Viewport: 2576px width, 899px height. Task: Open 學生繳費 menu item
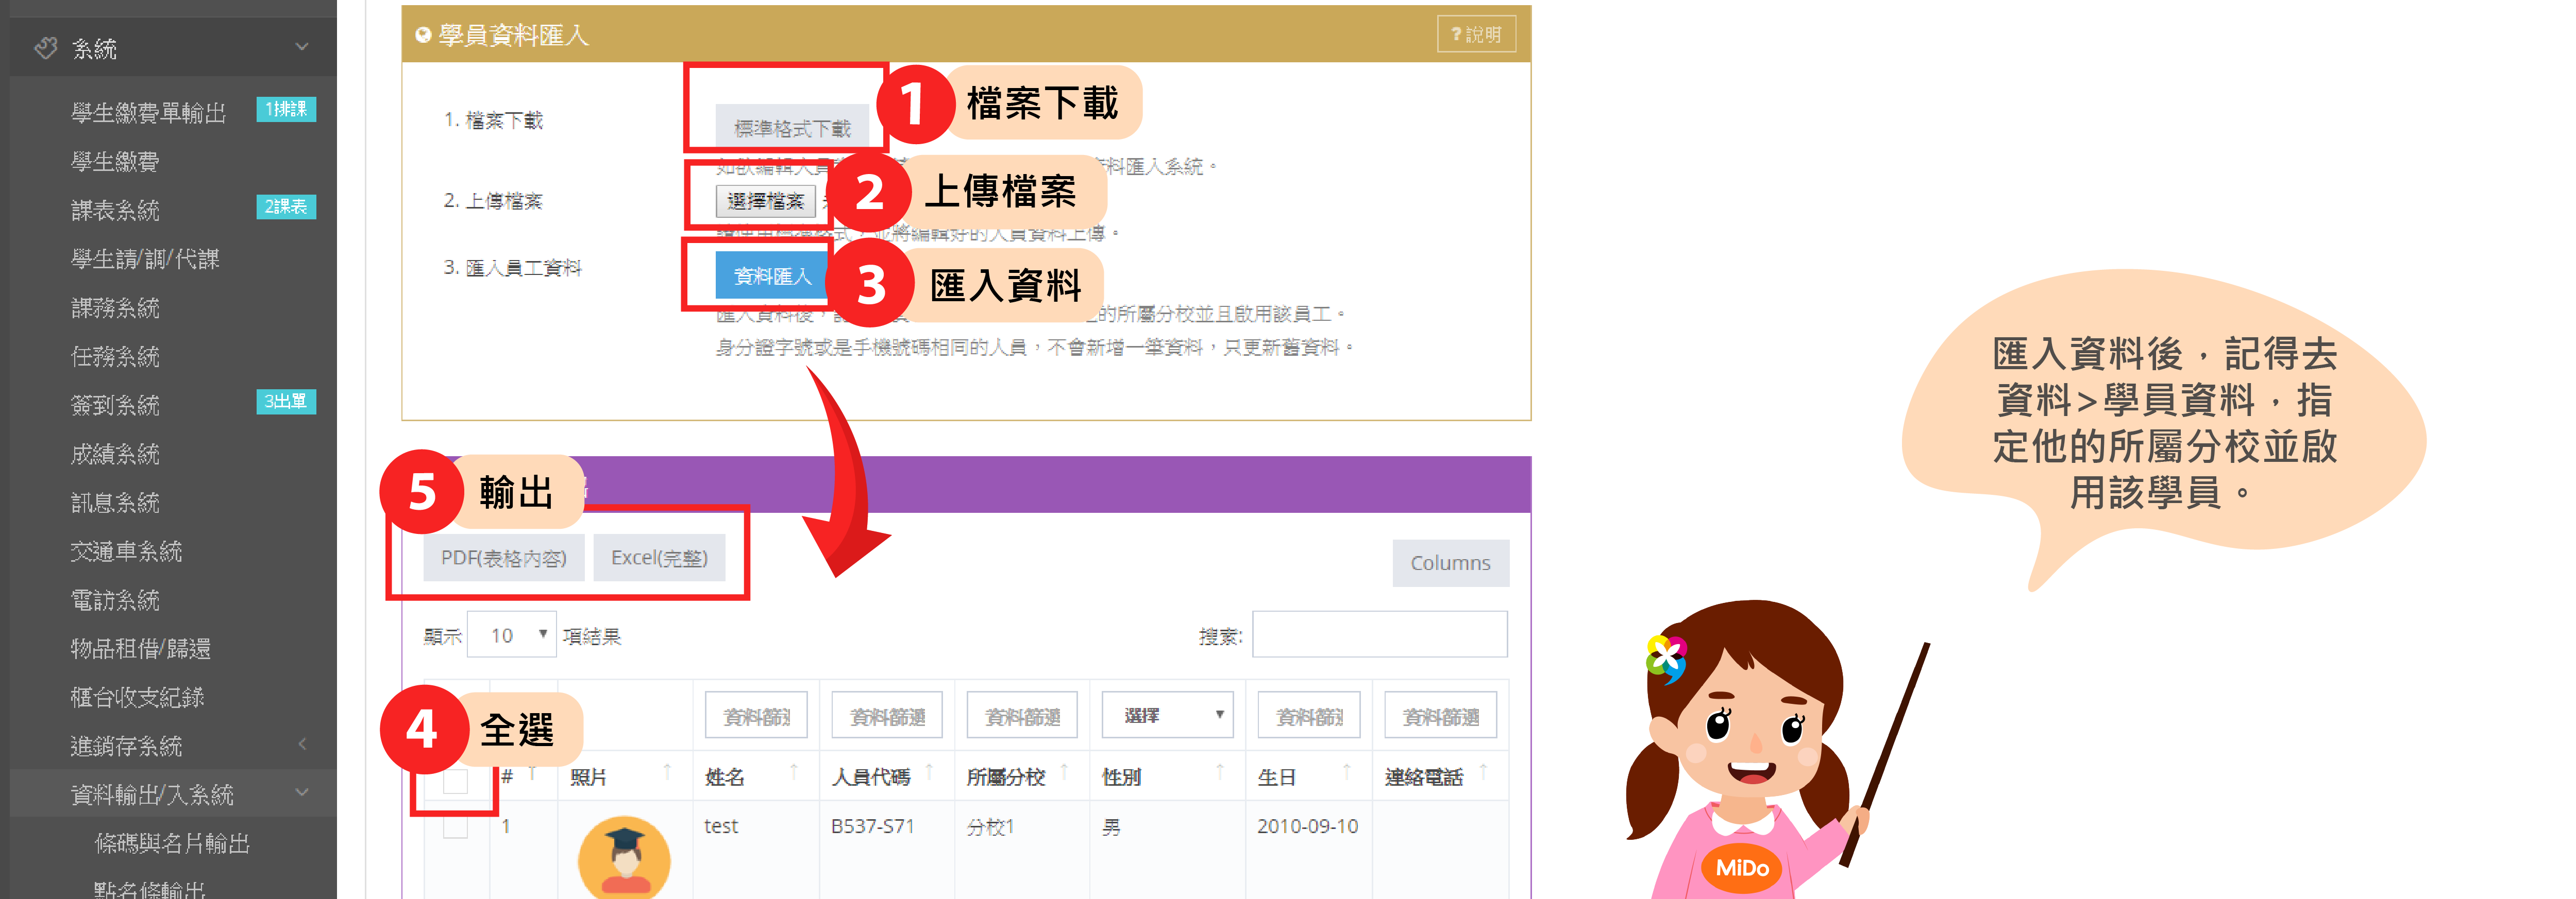pos(115,161)
